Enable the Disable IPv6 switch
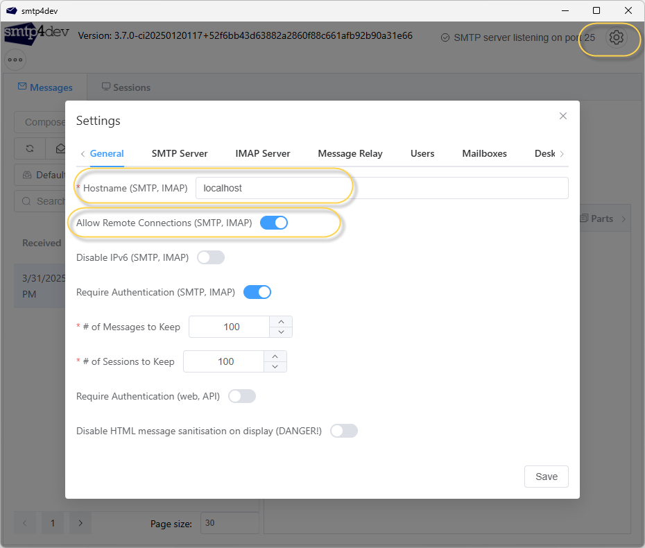645x548 pixels. (x=211, y=257)
